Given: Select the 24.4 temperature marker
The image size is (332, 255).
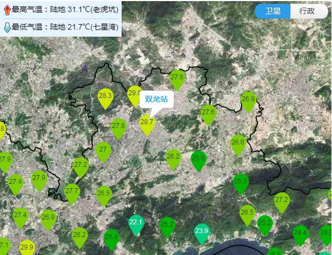Looking at the screenshot, I should click(300, 234).
